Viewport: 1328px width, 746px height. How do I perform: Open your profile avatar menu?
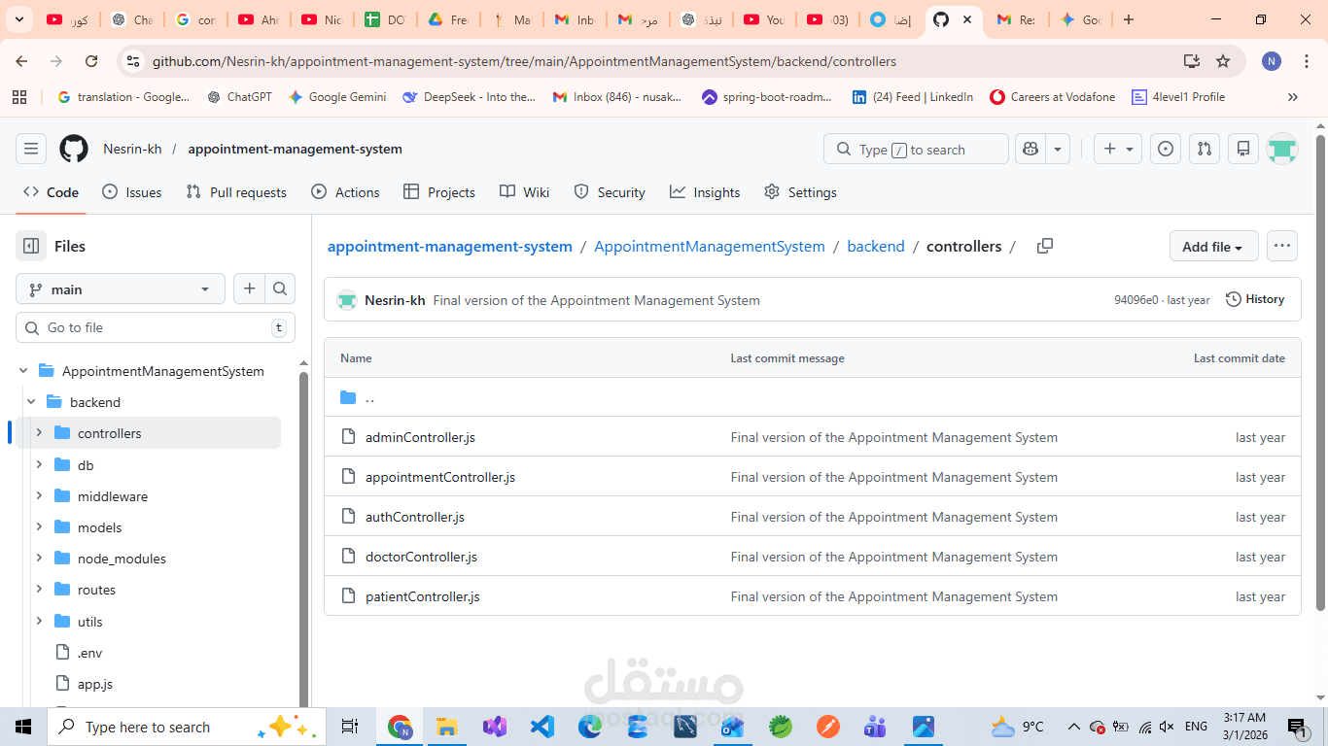point(1282,149)
